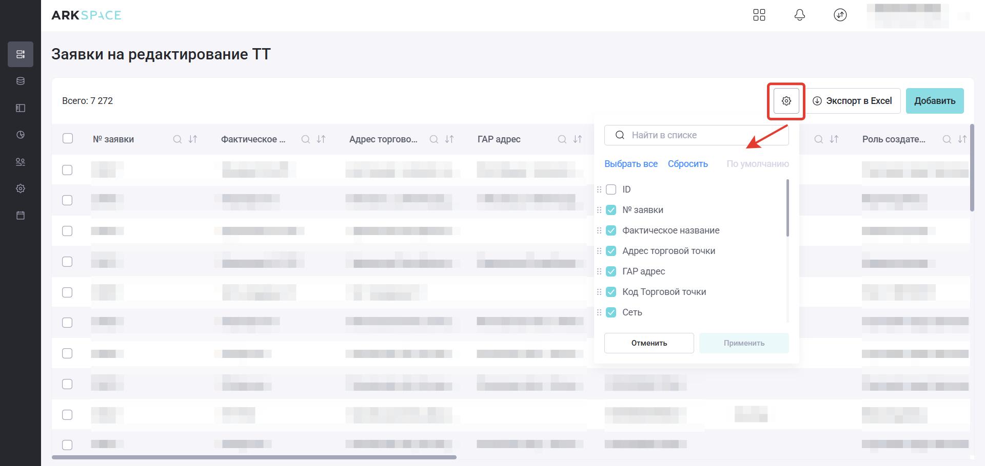Open the apps grid icon in header
Image resolution: width=985 pixels, height=466 pixels.
tap(759, 15)
